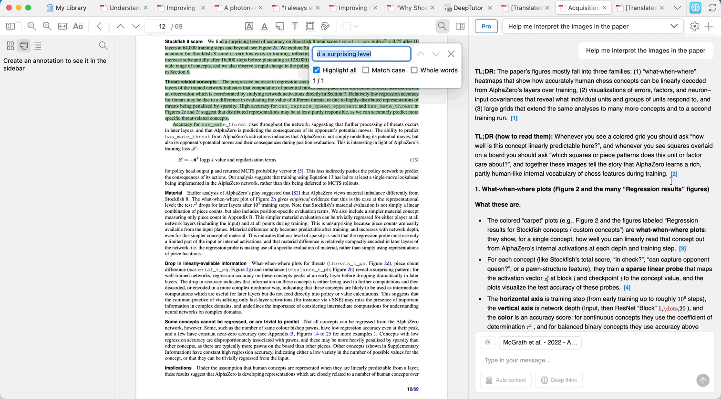Click the zoom out magnifier icon
The image size is (721, 399).
tap(31, 26)
